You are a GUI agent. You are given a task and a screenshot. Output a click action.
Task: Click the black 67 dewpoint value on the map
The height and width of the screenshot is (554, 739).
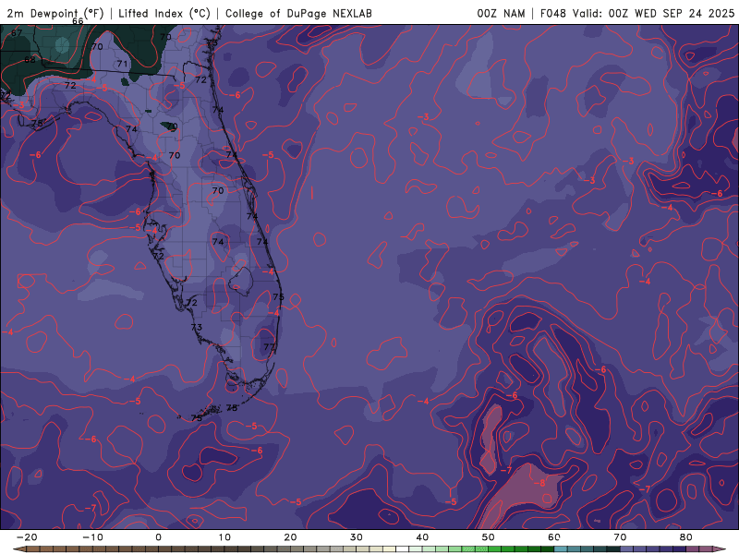[x=17, y=33]
